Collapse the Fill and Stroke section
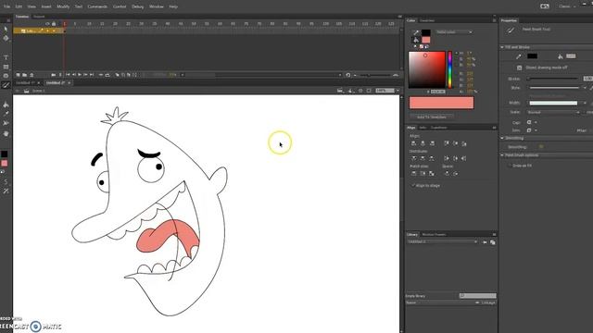This screenshot has width=593, height=333. point(502,47)
